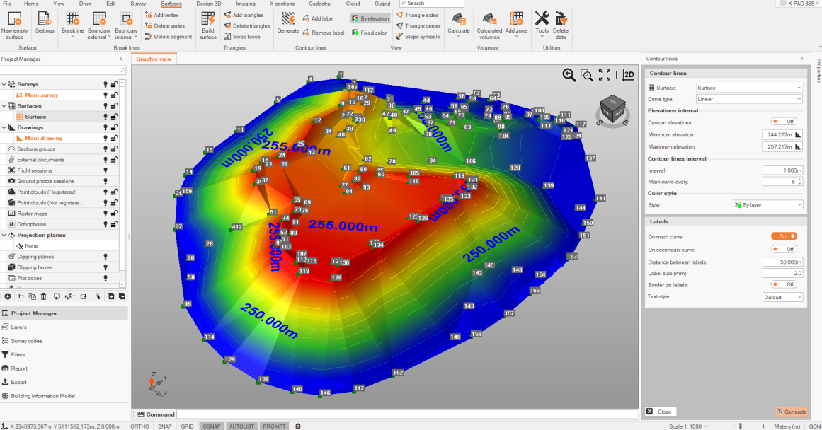This screenshot has height=430, width=822.
Task: Open the Curve type dropdown
Action: [749, 99]
